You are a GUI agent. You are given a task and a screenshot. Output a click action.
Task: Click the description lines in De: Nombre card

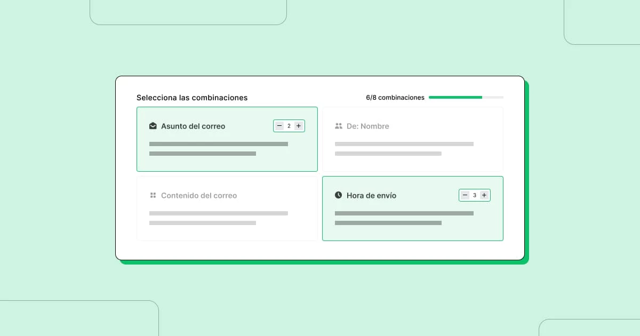[404, 149]
